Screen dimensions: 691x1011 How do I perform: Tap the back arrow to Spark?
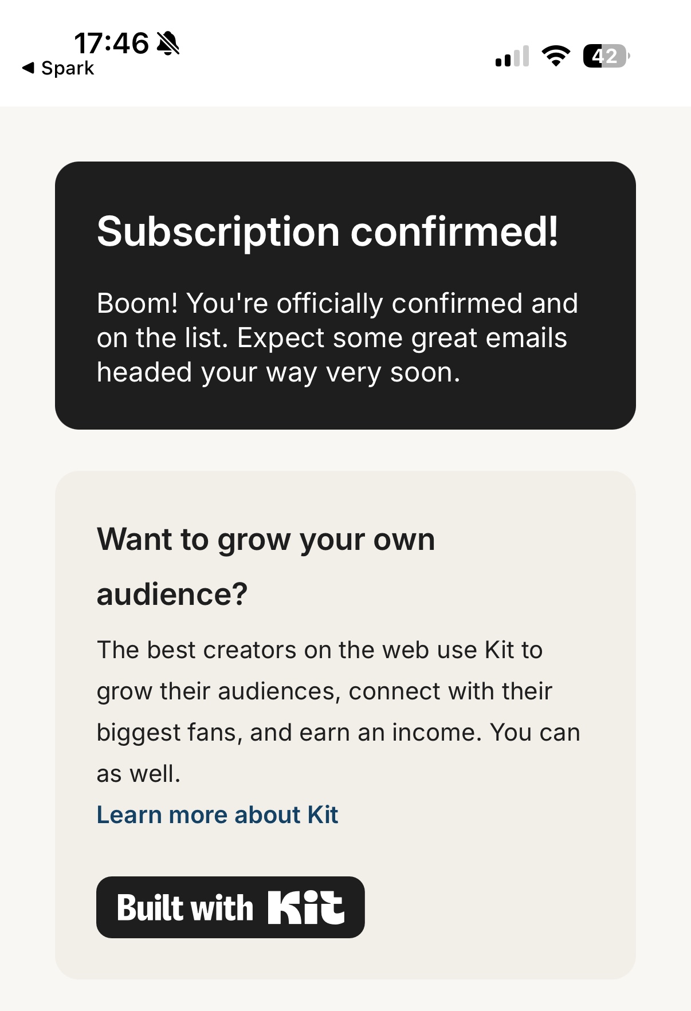pos(28,68)
